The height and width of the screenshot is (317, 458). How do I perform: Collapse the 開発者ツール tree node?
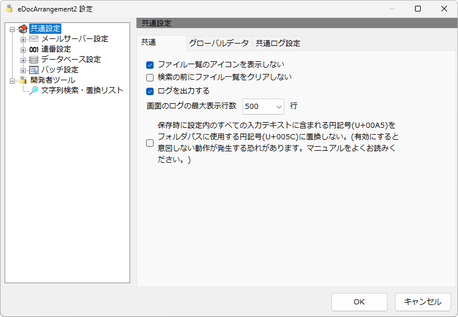coord(12,81)
